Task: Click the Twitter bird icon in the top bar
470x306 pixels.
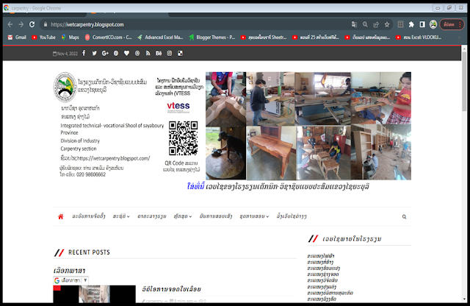Action: [95, 53]
